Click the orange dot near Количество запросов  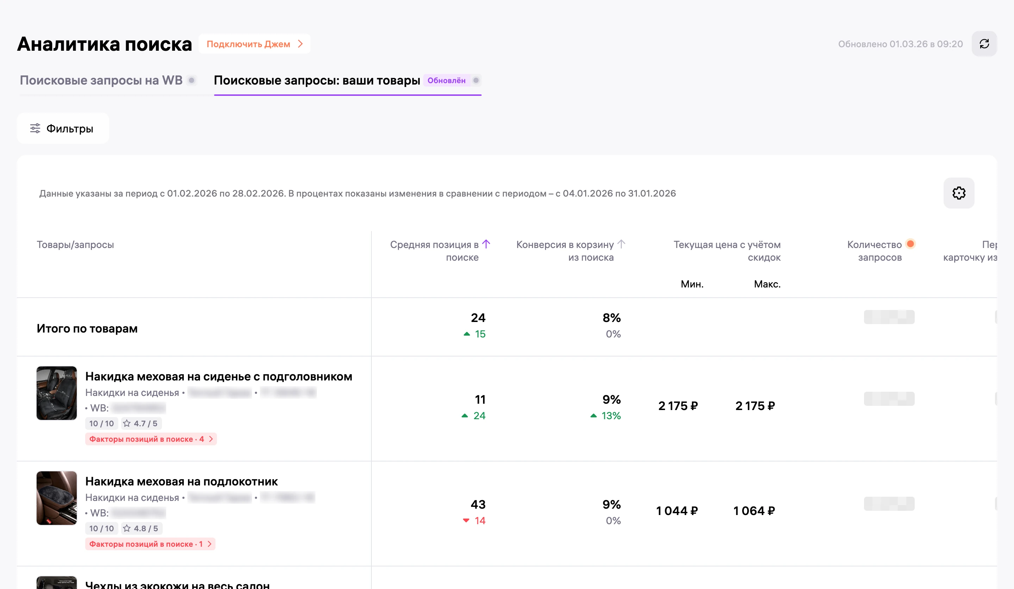pyautogui.click(x=910, y=244)
